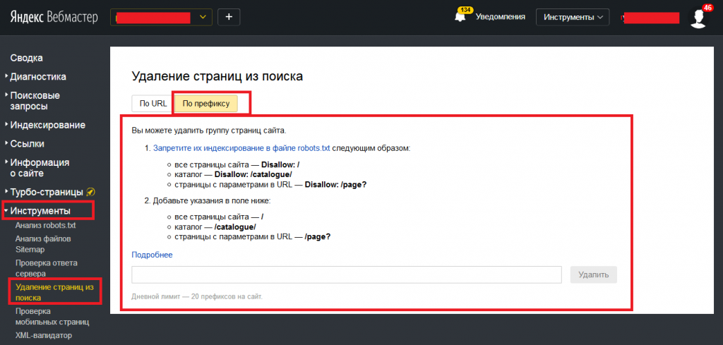Click the rocket icon next to Турбо-страницы
The width and height of the screenshot is (723, 345).
tap(91, 192)
